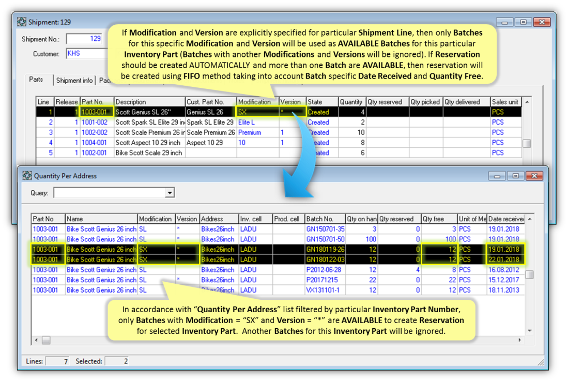Screen dimensions: 568x382
Task: Select the Parts tab in Shipment window
Action: (36, 80)
